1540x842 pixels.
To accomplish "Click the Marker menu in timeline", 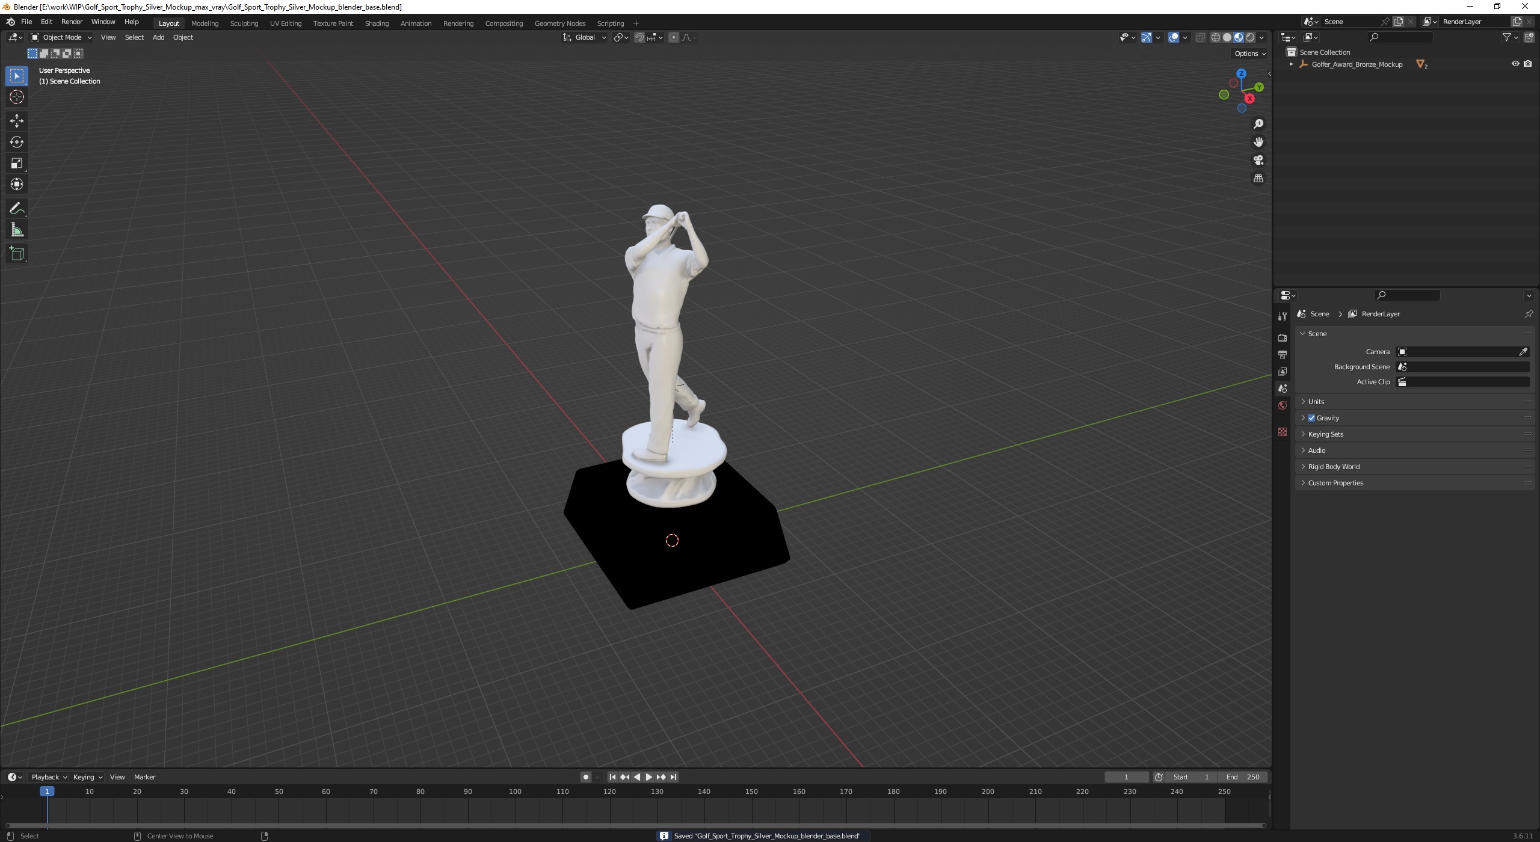I will pyautogui.click(x=144, y=777).
